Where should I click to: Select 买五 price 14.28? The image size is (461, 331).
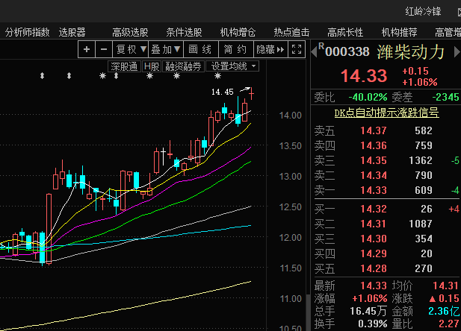pyautogui.click(x=374, y=268)
